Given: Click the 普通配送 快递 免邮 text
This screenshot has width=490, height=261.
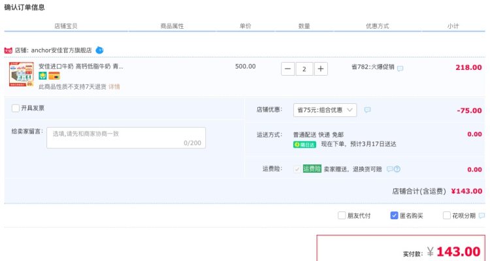Looking at the screenshot, I should [x=318, y=135].
